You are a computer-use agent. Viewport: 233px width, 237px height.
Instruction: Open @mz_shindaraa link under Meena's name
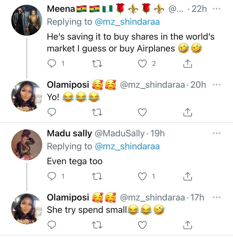127,22
